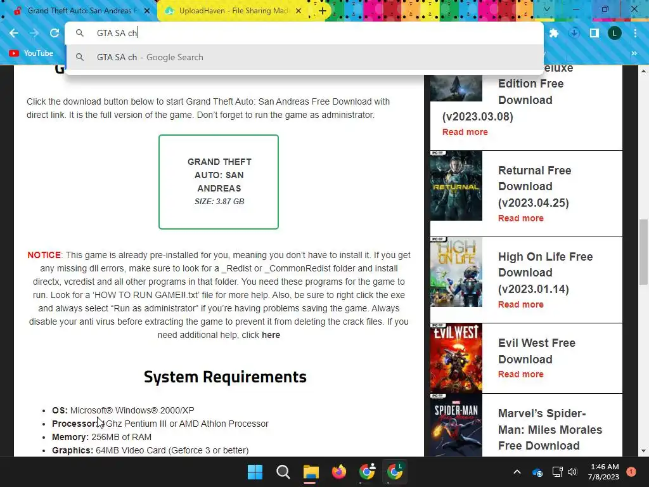Reload the current page

55,33
